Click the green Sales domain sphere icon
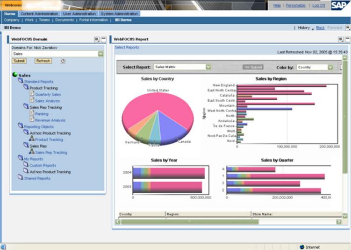Viewport: 351px width, 250px height. (x=15, y=75)
